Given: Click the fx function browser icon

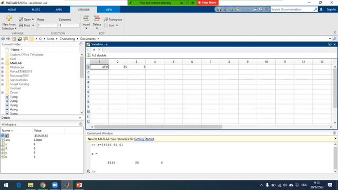Looking at the screenshot, I should [88, 171].
